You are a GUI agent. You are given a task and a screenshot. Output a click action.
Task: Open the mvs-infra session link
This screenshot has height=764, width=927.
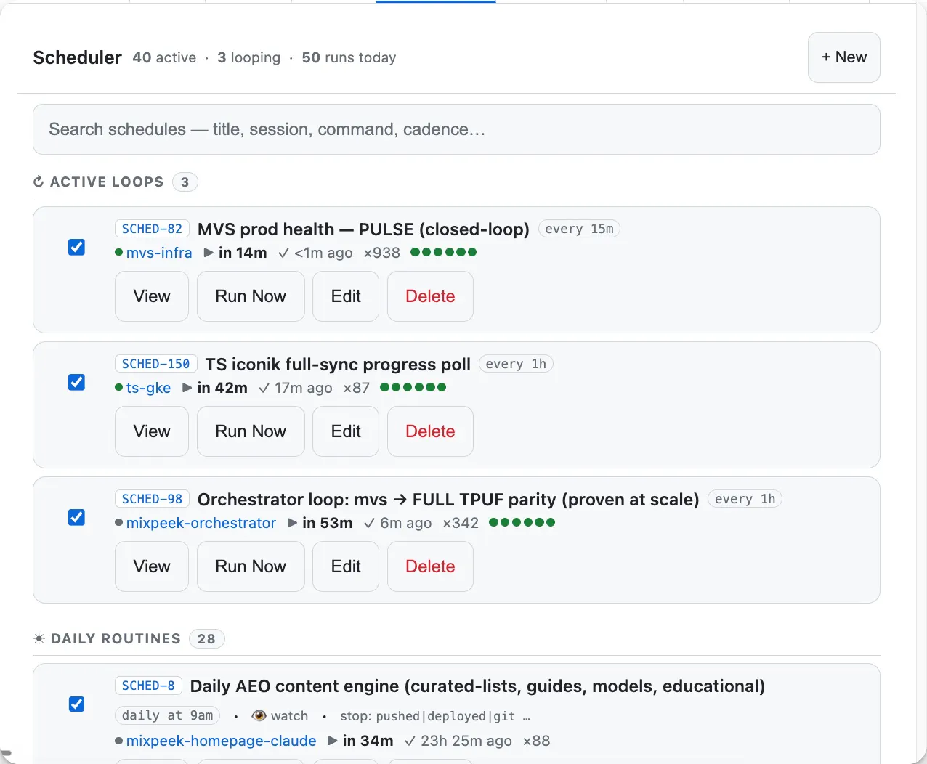159,252
